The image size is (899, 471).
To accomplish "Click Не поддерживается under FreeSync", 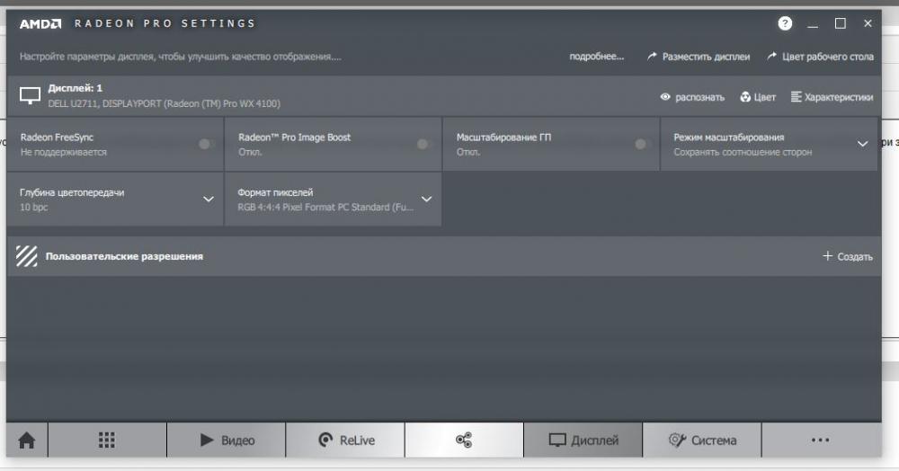I will pyautogui.click(x=64, y=153).
